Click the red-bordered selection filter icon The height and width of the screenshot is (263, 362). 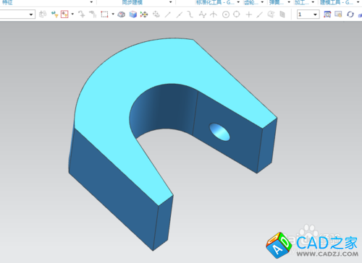[x=64, y=14]
